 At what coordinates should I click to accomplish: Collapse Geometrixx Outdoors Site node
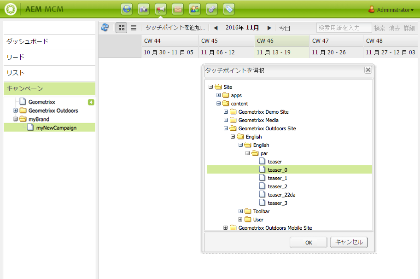tap(226, 128)
